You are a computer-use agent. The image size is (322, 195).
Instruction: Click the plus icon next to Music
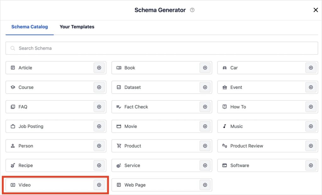point(311,126)
